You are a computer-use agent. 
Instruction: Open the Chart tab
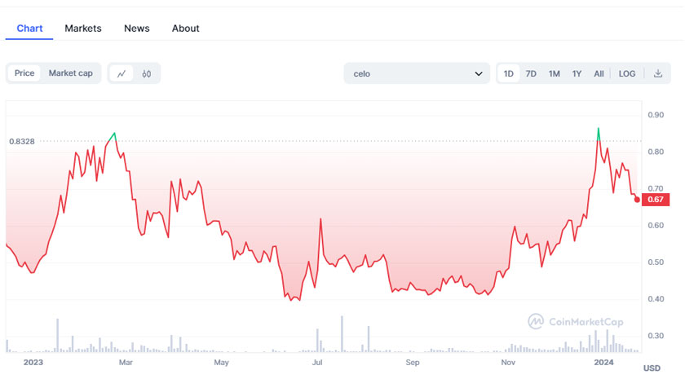(29, 29)
